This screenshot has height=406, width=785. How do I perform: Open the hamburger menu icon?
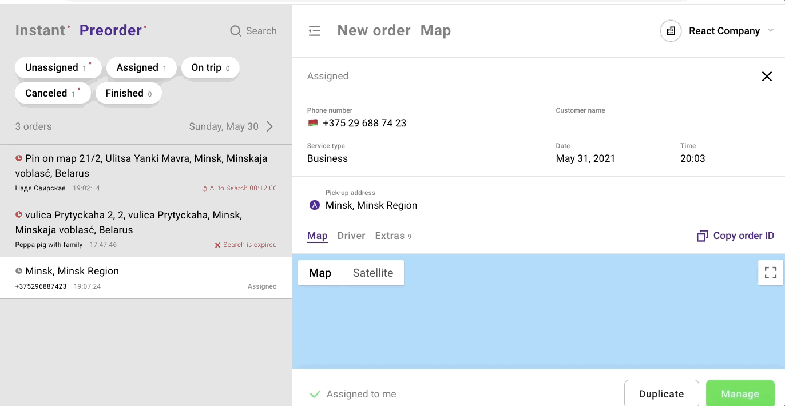click(315, 31)
